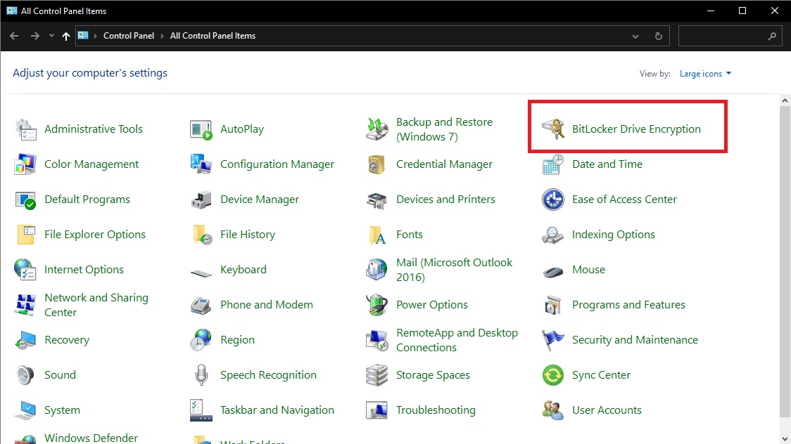Open the Configuration Manager icon
Image resolution: width=791 pixels, height=444 pixels.
201,164
